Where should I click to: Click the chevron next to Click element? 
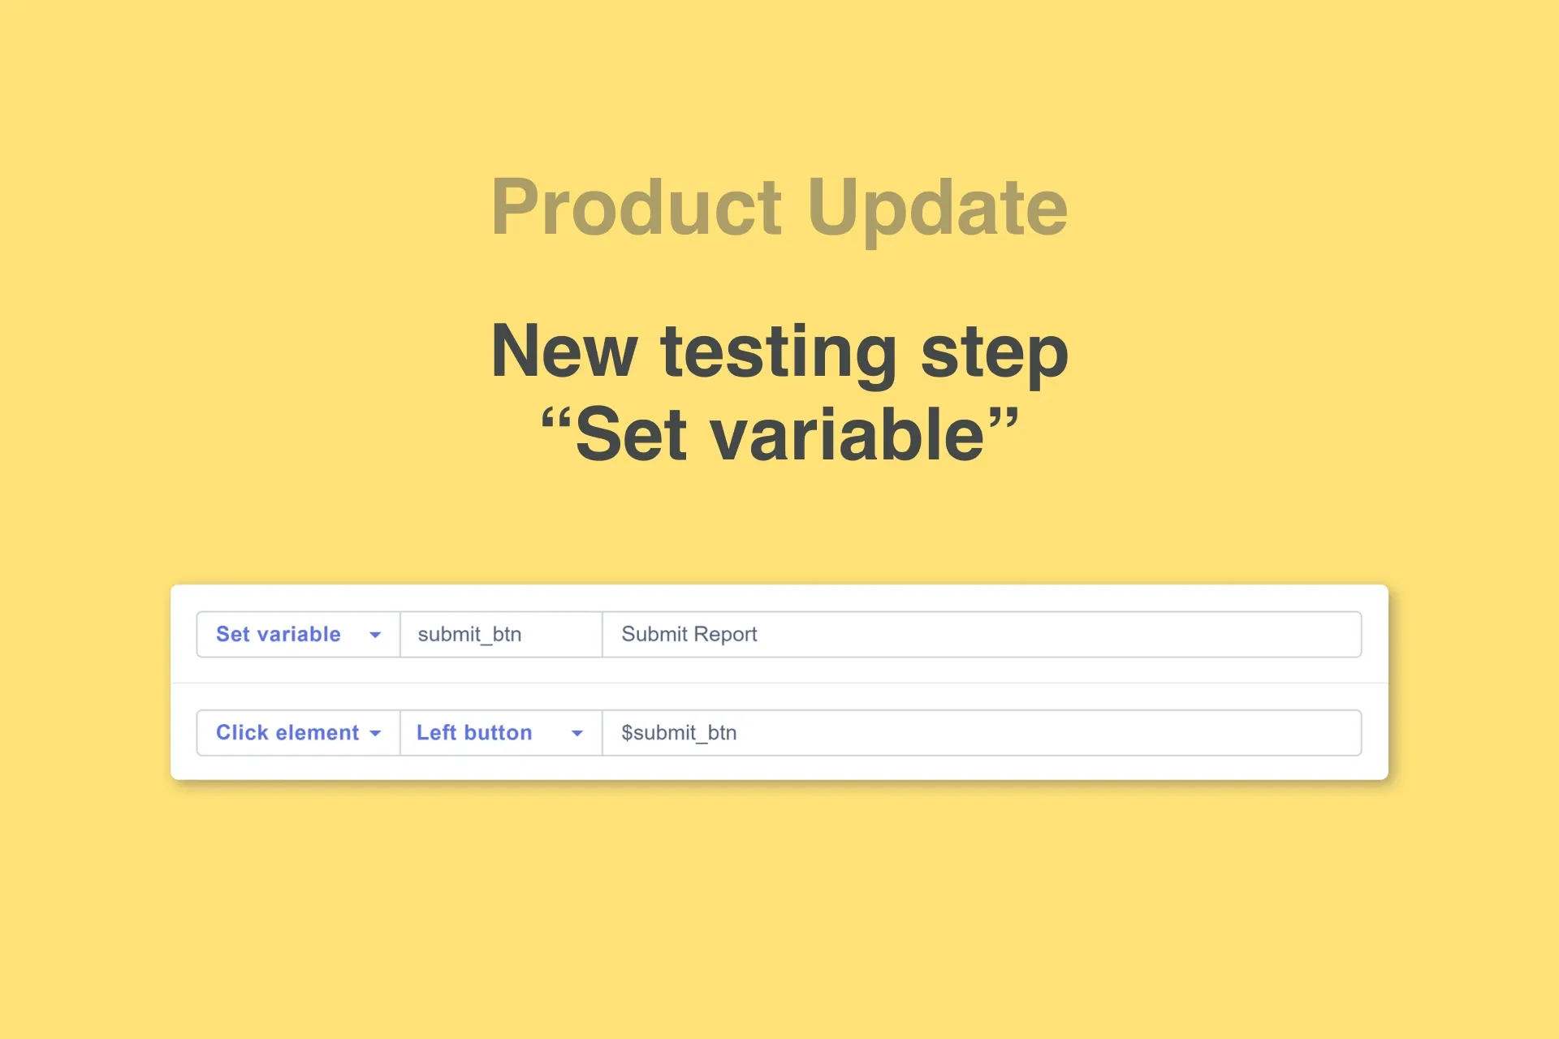pyautogui.click(x=375, y=732)
